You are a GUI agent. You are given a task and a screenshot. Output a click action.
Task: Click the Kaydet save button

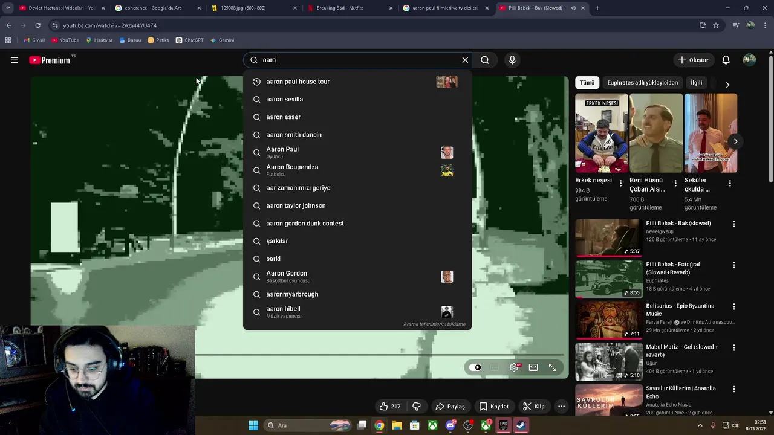pos(494,407)
